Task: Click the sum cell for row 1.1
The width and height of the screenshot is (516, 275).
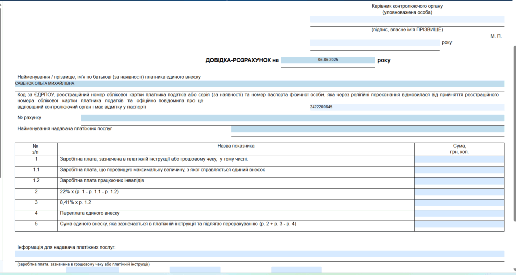Action: pos(460,170)
